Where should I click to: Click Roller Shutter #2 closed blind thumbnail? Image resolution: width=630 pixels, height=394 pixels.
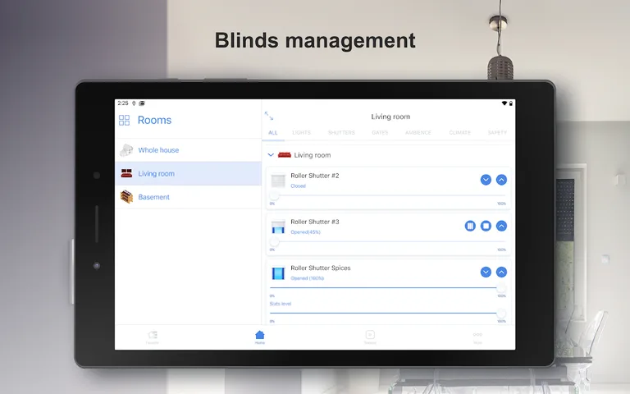(278, 181)
